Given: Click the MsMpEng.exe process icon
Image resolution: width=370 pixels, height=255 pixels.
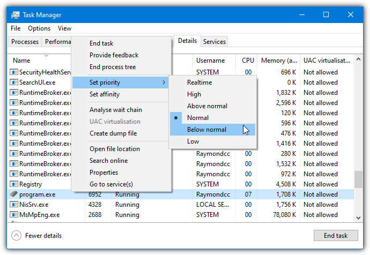Looking at the screenshot, I should (x=14, y=214).
